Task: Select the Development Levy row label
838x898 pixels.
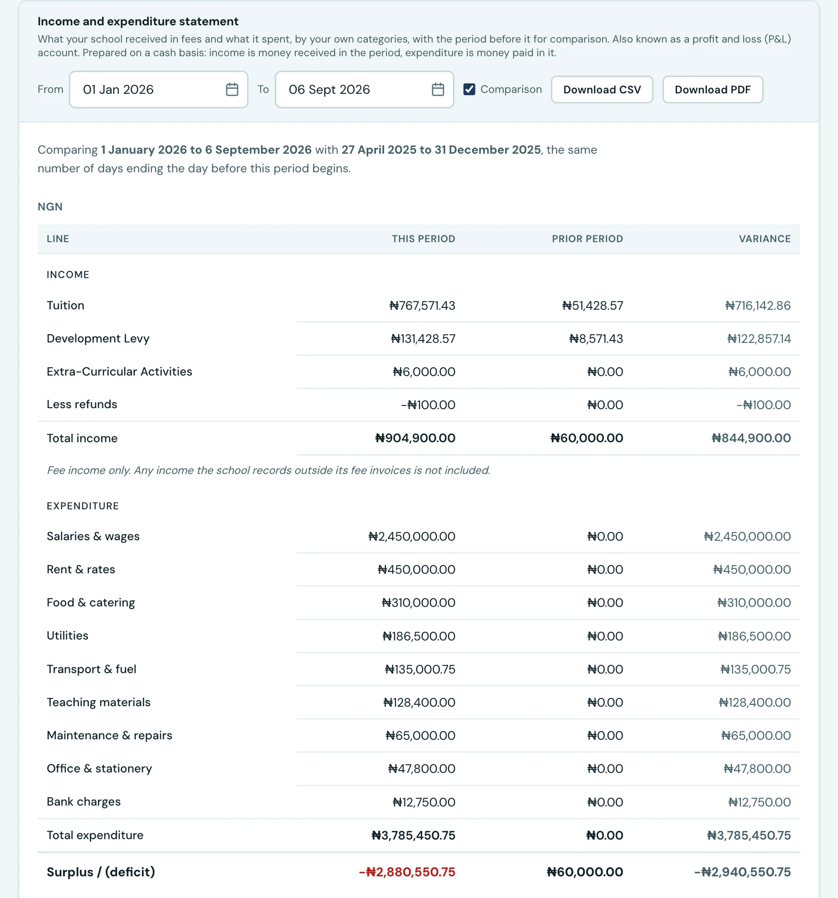Action: coord(98,338)
